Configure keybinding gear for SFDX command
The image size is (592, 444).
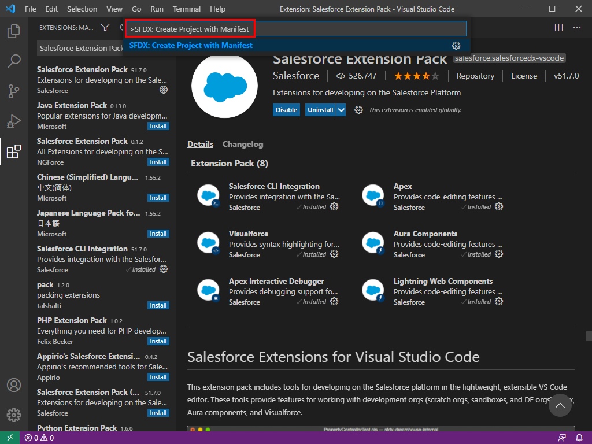[456, 46]
